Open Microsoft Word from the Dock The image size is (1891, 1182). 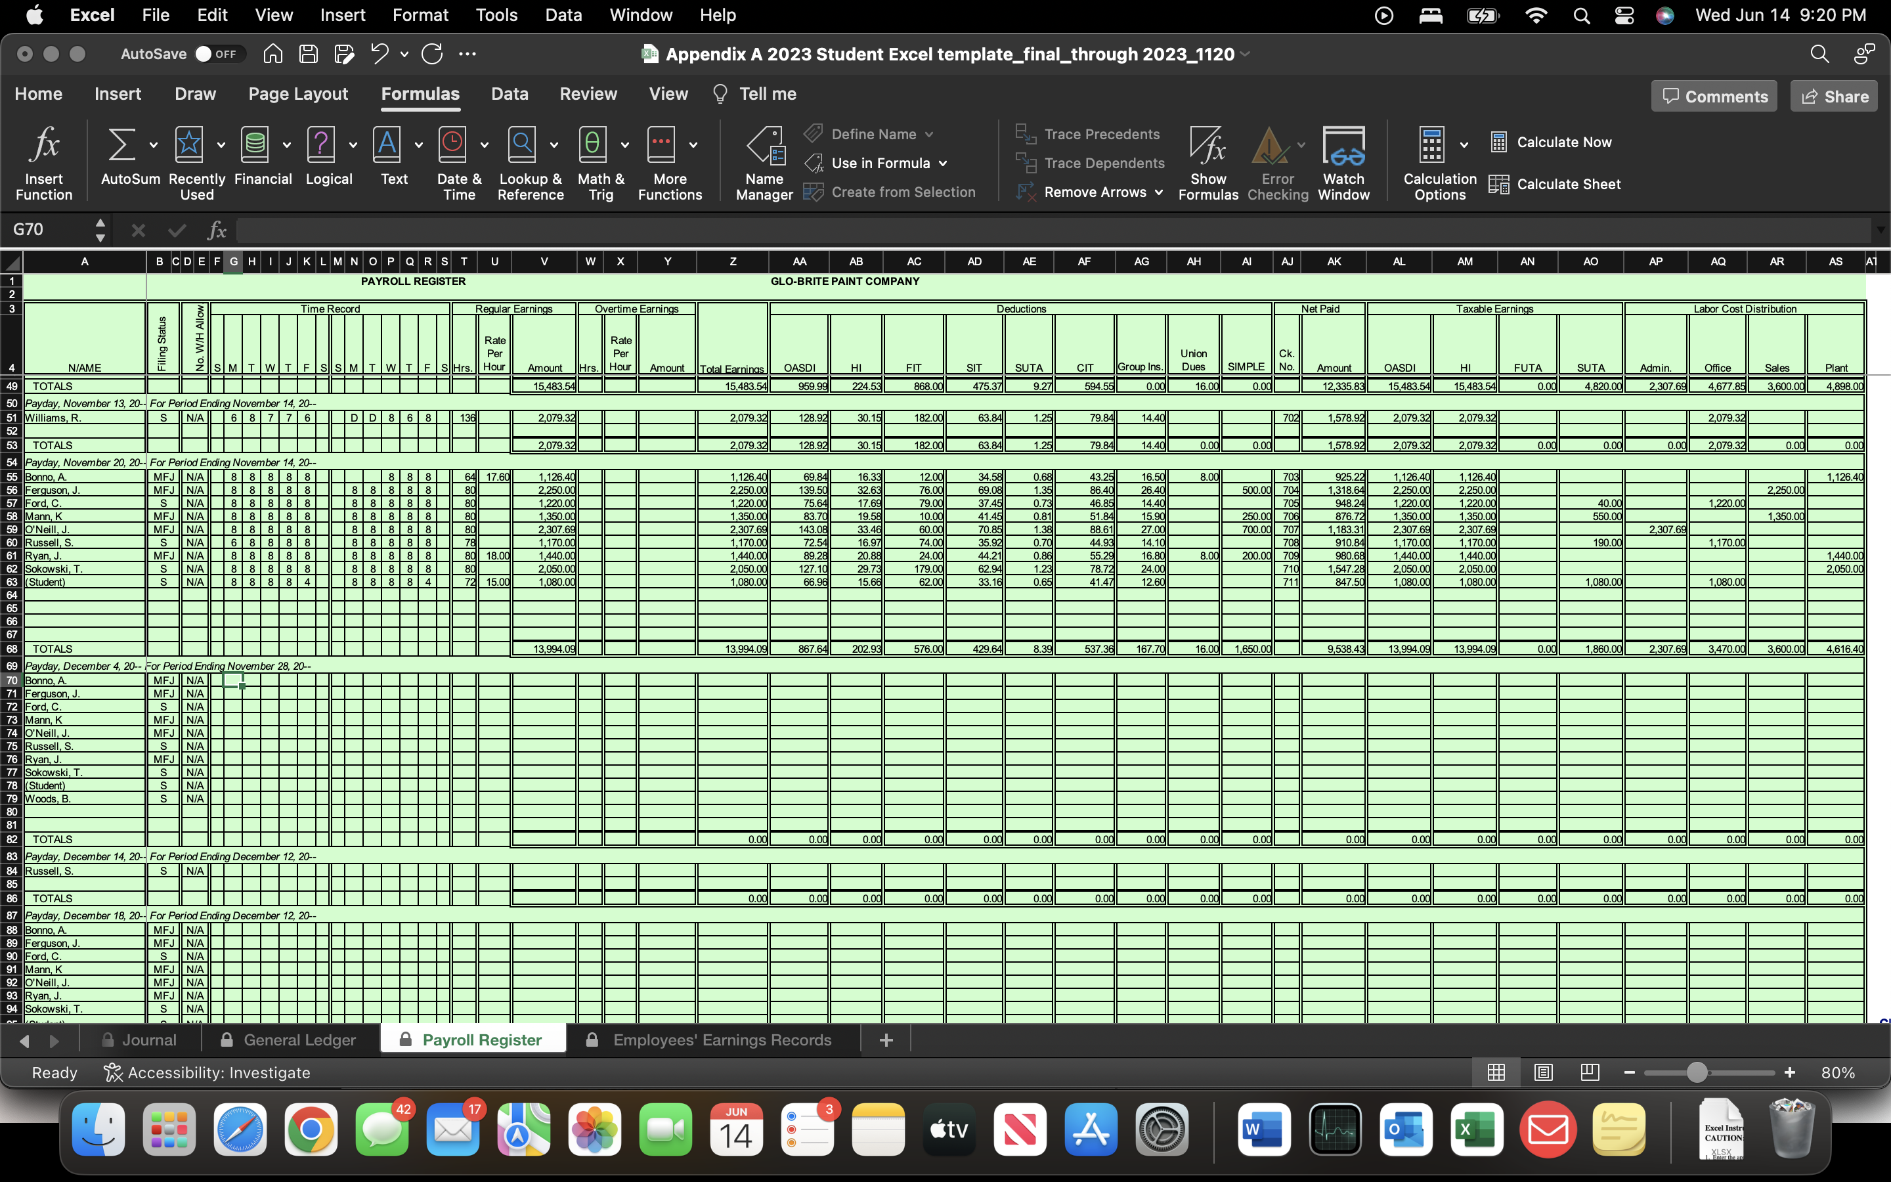1263,1129
